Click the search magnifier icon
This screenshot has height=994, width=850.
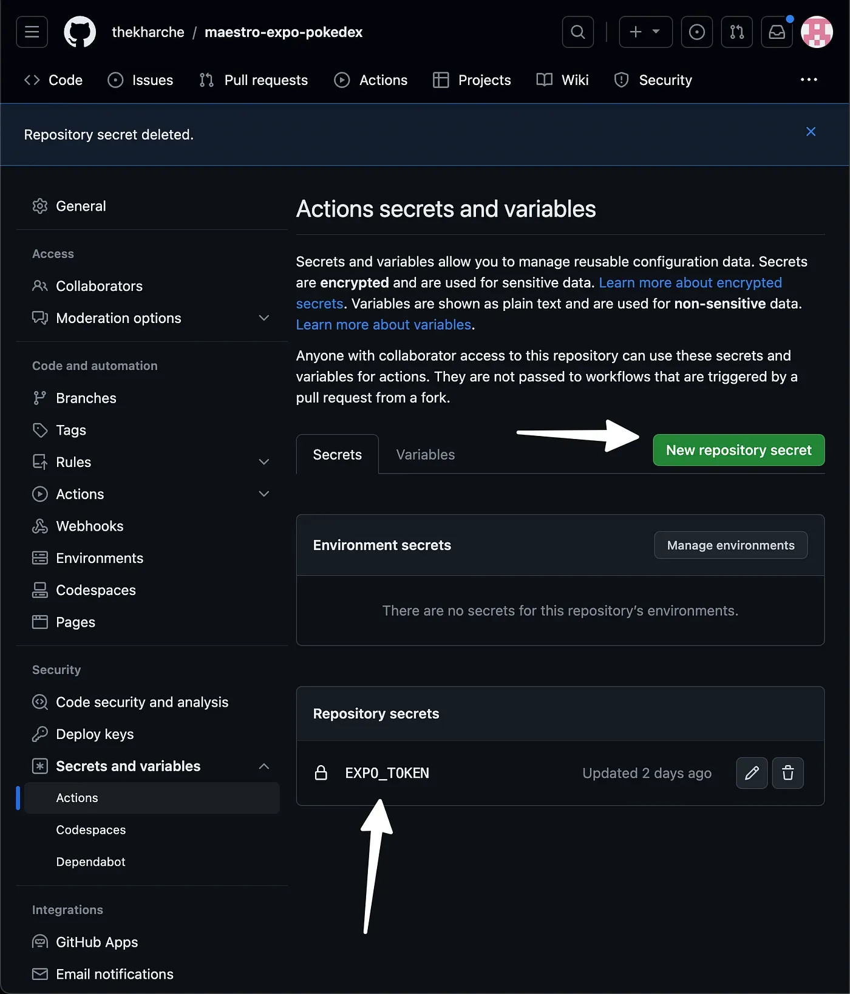click(578, 32)
